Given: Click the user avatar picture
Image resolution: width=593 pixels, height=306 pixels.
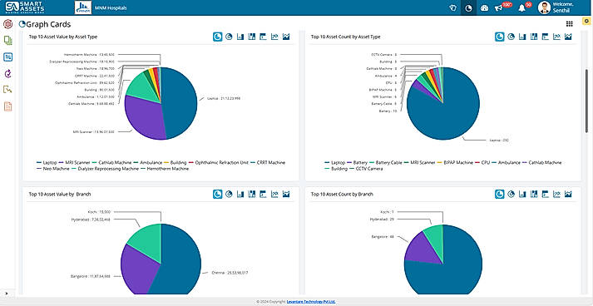Looking at the screenshot, I should click(544, 7).
